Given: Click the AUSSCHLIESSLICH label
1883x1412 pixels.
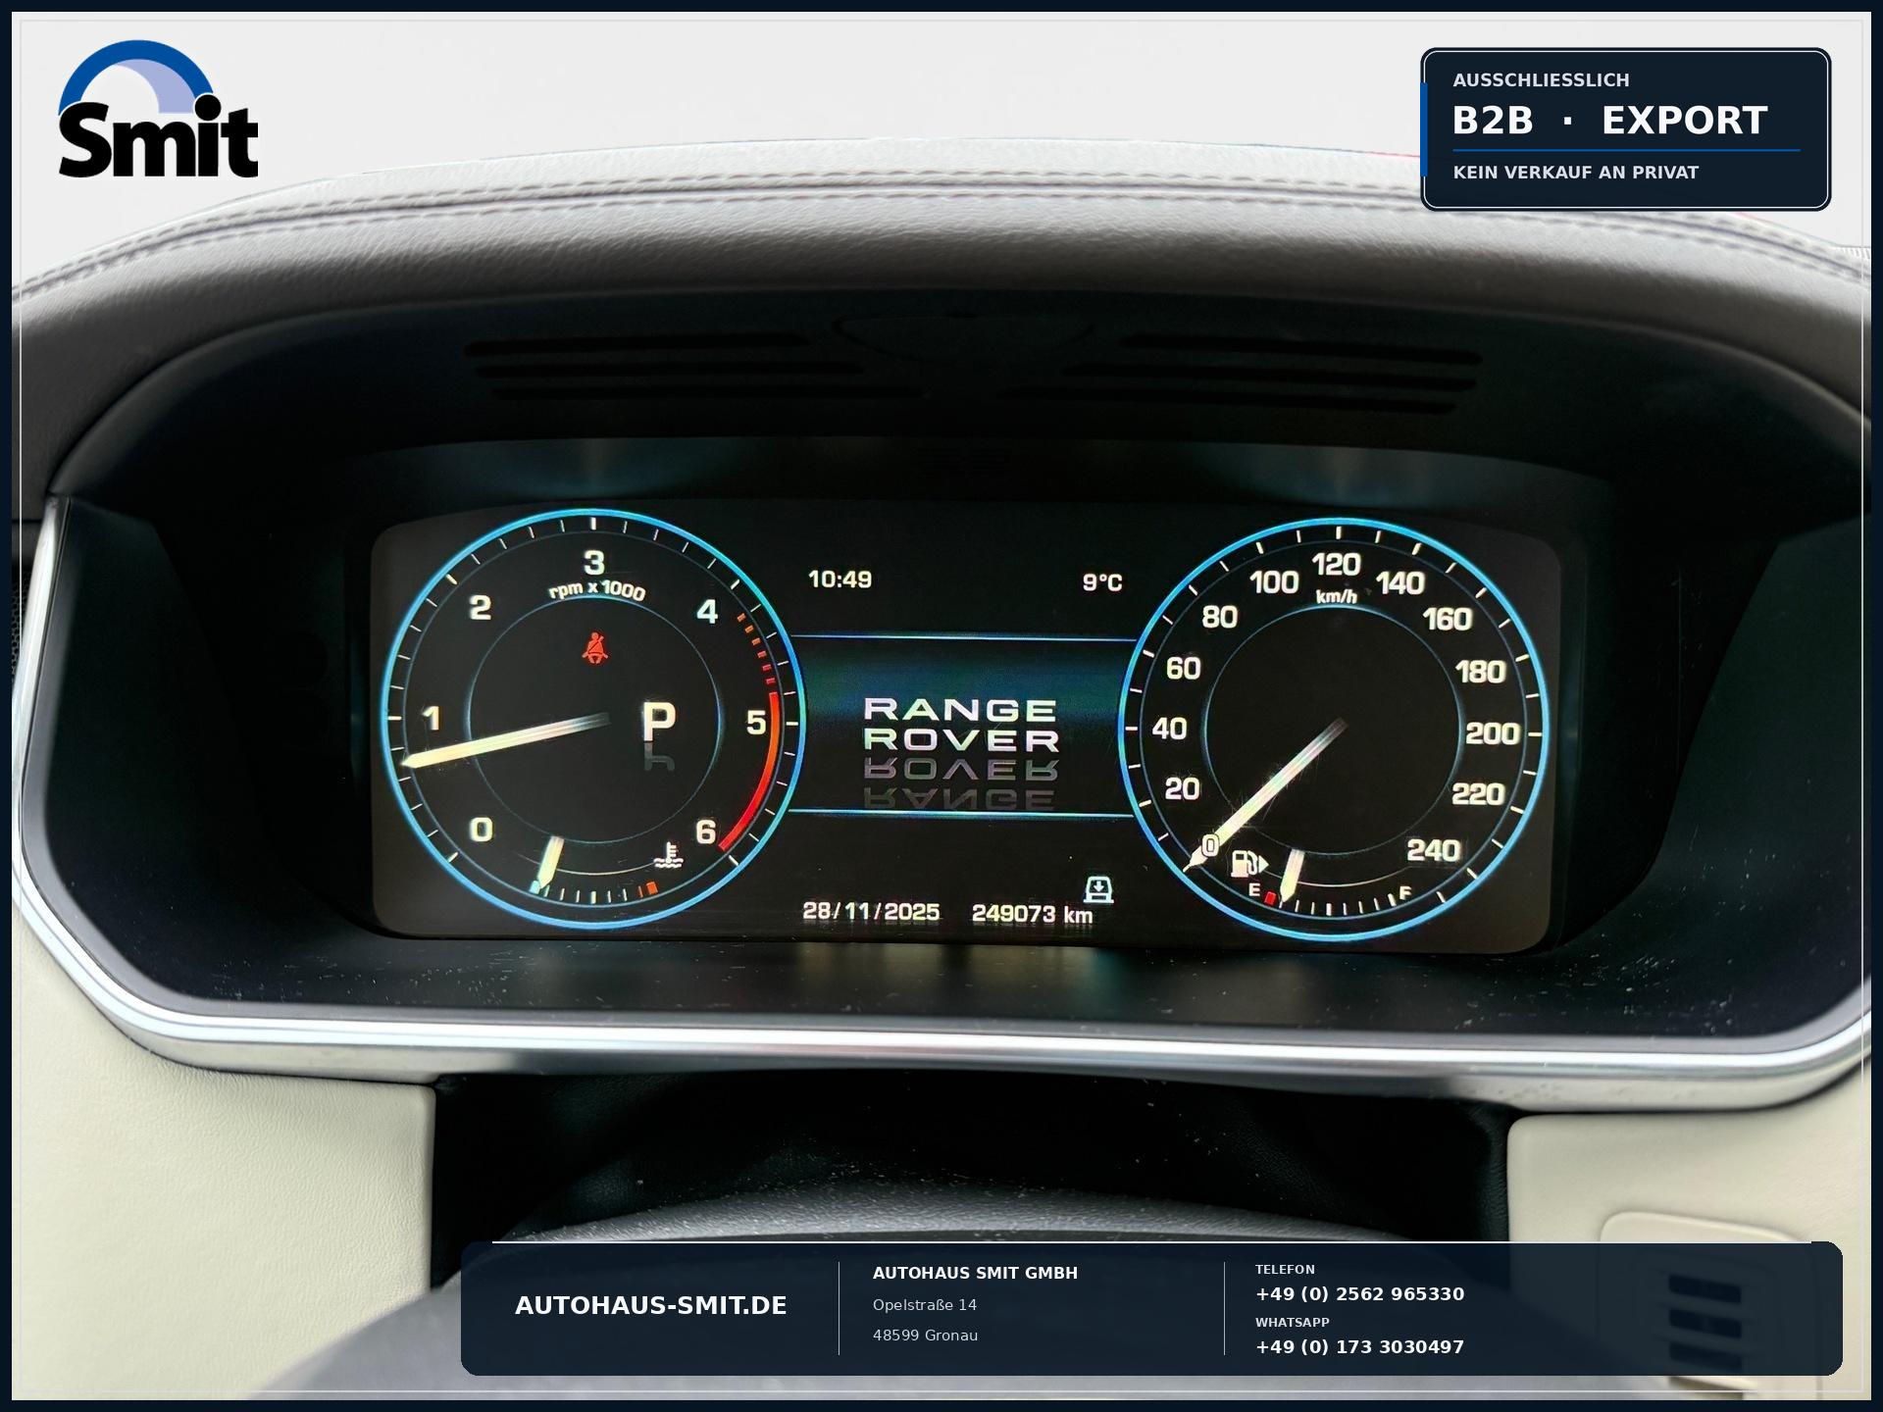Looking at the screenshot, I should click(x=1541, y=80).
